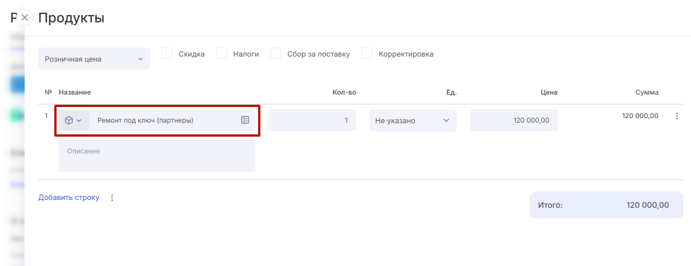
Task: Edit the product name Ремонт под ключ
Action: [162, 120]
